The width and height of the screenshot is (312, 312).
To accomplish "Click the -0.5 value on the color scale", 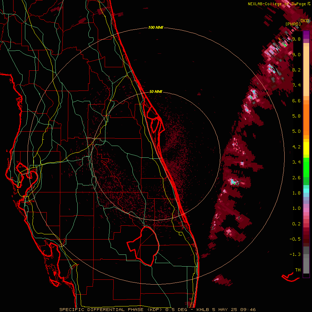I will [295, 239].
